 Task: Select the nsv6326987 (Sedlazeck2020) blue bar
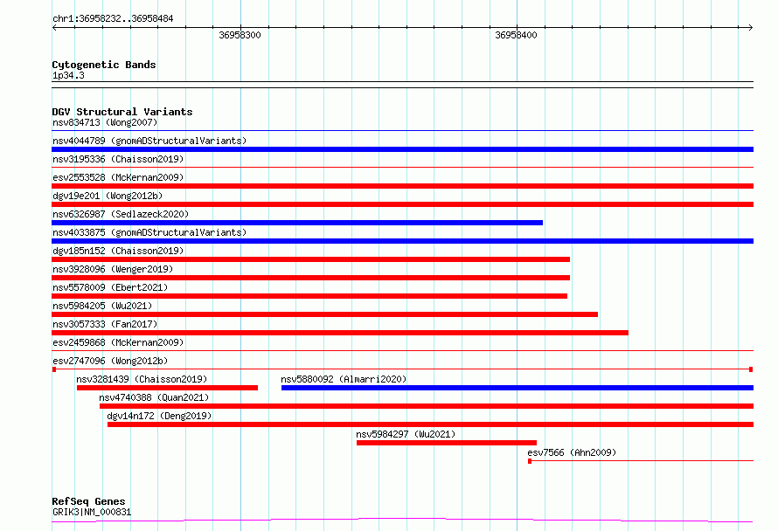[297, 223]
